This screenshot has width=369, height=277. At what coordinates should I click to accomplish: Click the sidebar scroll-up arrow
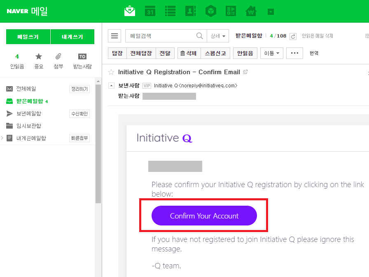[98, 81]
